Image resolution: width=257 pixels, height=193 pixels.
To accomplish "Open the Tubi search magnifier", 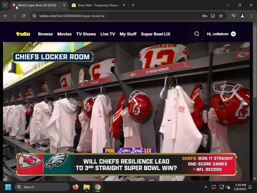I will click(197, 34).
